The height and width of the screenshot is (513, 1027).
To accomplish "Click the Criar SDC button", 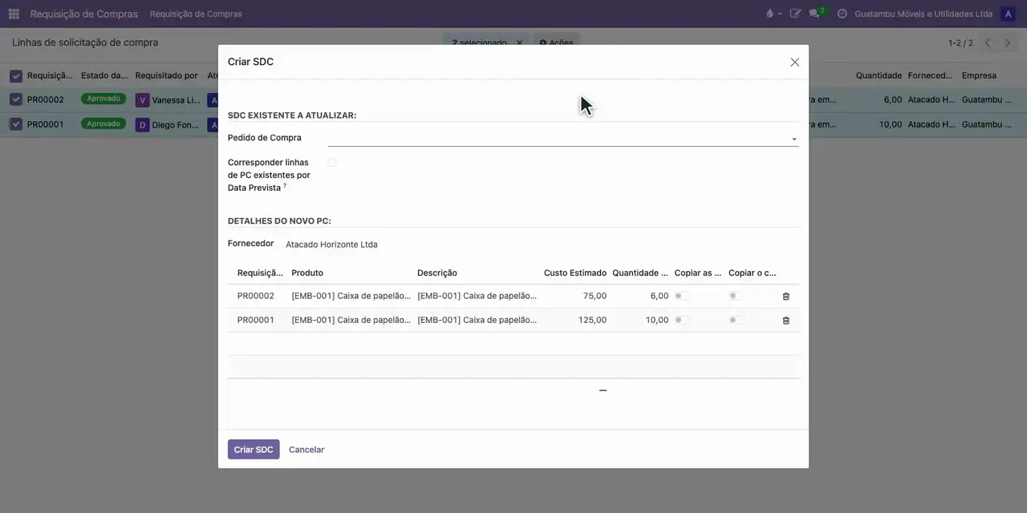I will tap(254, 450).
